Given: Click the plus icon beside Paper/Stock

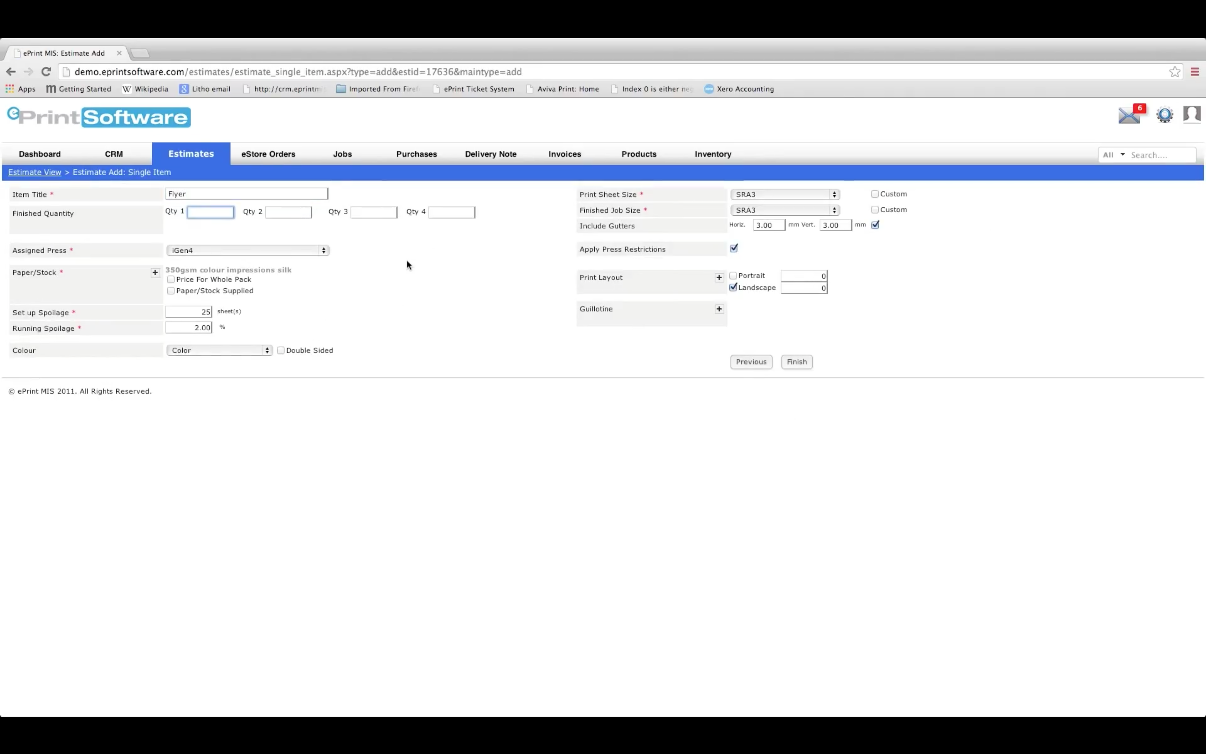Looking at the screenshot, I should click(155, 272).
